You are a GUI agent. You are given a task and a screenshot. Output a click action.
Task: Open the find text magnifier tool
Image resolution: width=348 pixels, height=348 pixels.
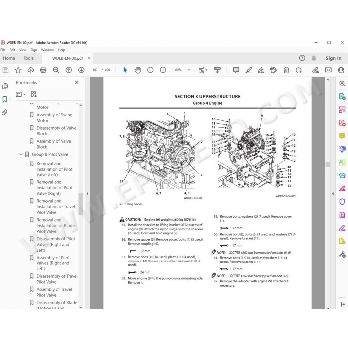56,70
